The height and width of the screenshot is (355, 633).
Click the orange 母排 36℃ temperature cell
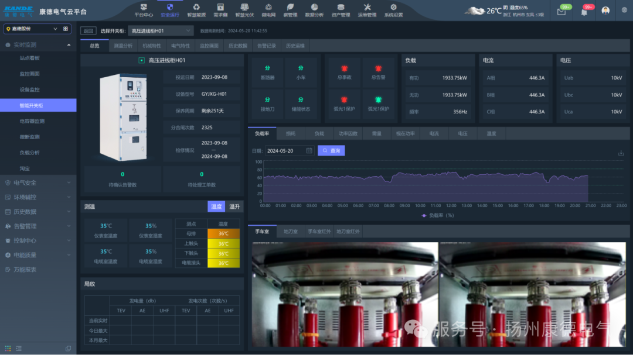click(x=223, y=233)
